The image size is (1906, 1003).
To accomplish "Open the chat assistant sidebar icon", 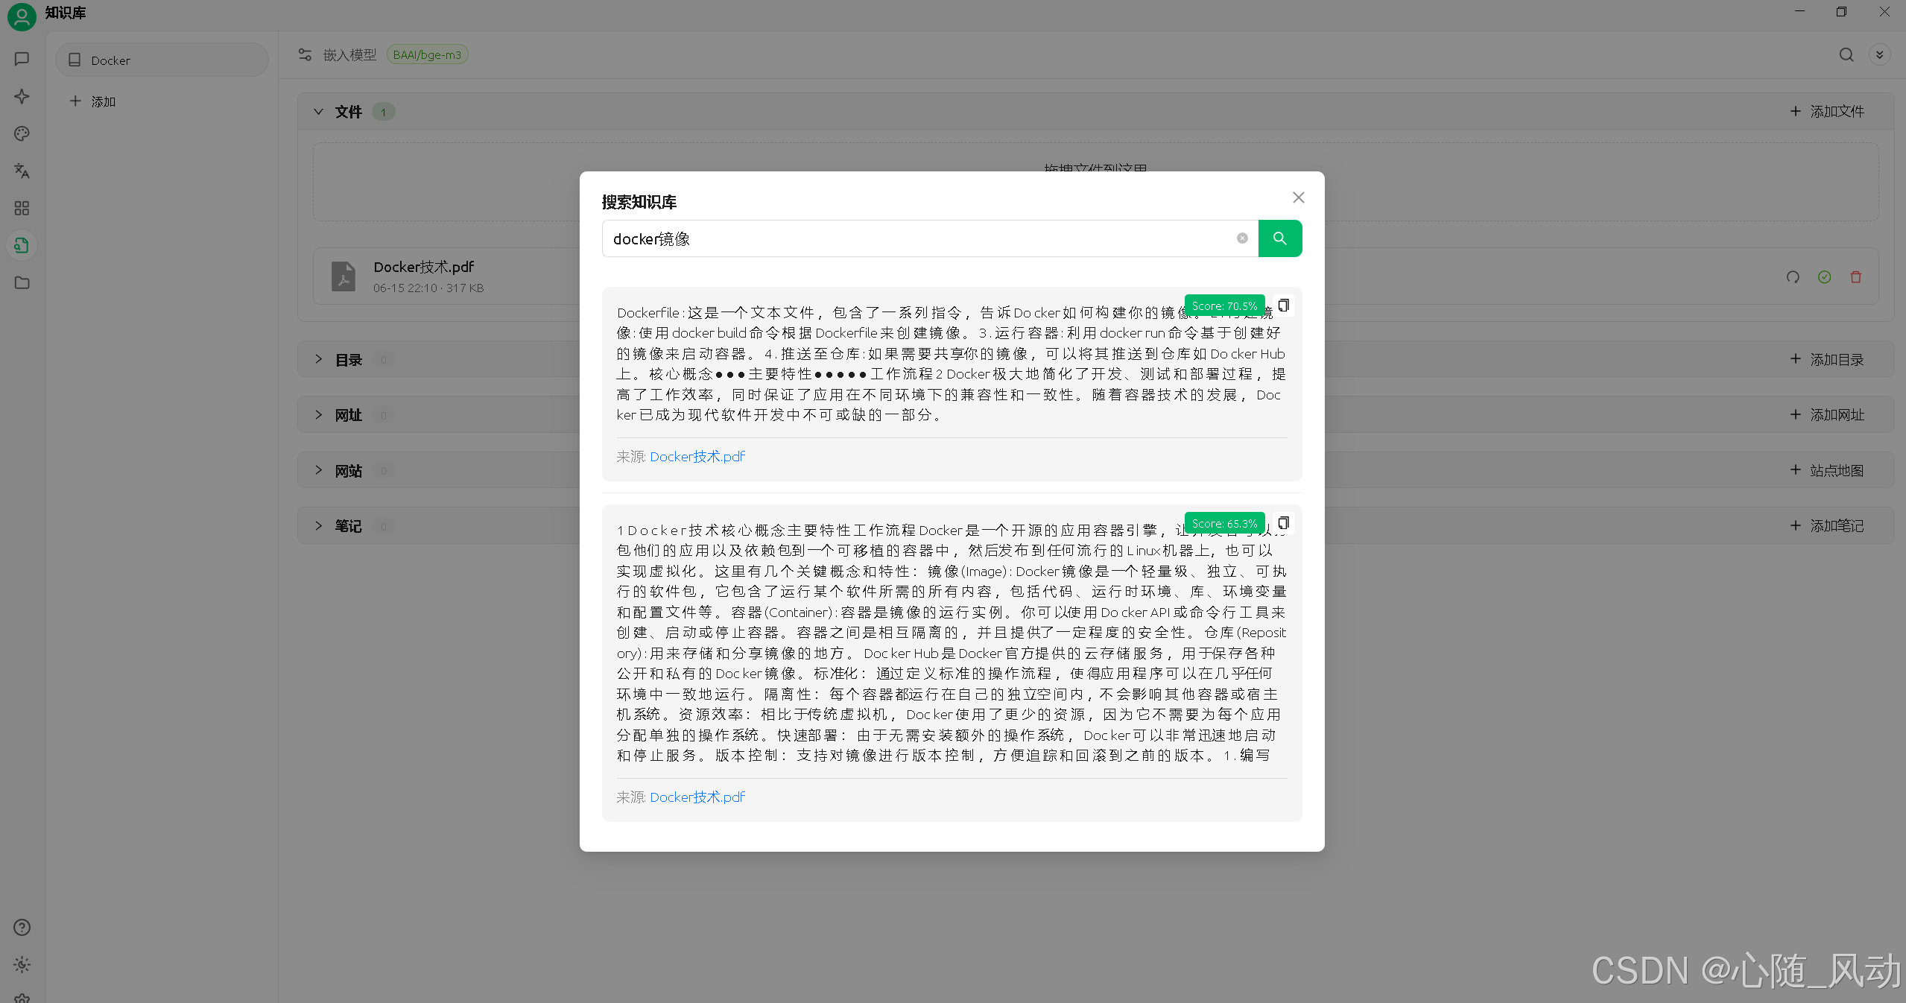I will click(x=22, y=59).
